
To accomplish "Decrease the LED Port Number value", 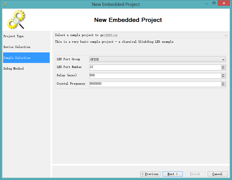I will [223, 69].
